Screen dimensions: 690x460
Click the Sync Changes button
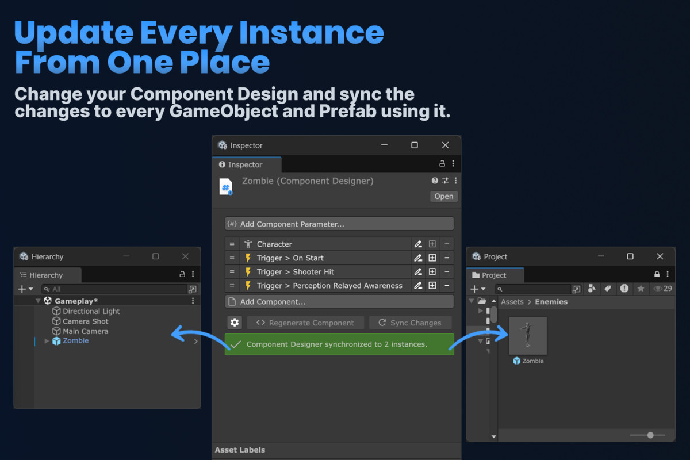410,323
